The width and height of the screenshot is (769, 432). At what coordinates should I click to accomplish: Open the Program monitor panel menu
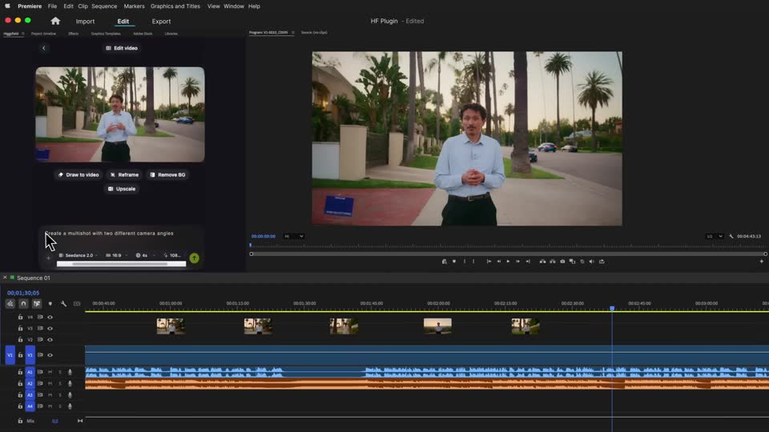pos(293,33)
